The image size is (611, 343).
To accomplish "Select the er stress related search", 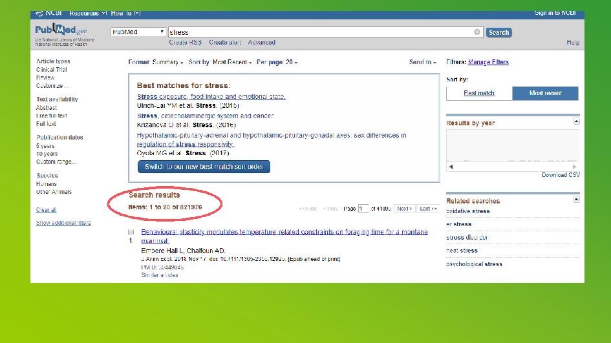I will [x=458, y=225].
